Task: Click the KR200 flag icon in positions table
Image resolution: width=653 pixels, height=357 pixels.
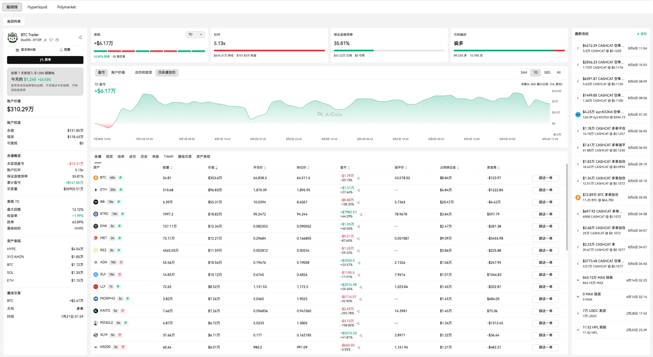Action: pyautogui.click(x=96, y=347)
